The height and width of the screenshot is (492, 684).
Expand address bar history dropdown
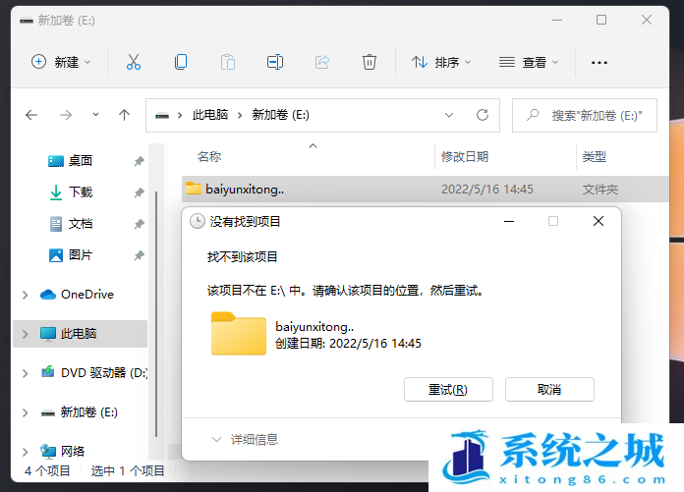(449, 115)
